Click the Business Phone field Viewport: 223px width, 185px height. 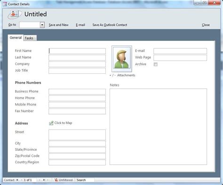[77, 92]
